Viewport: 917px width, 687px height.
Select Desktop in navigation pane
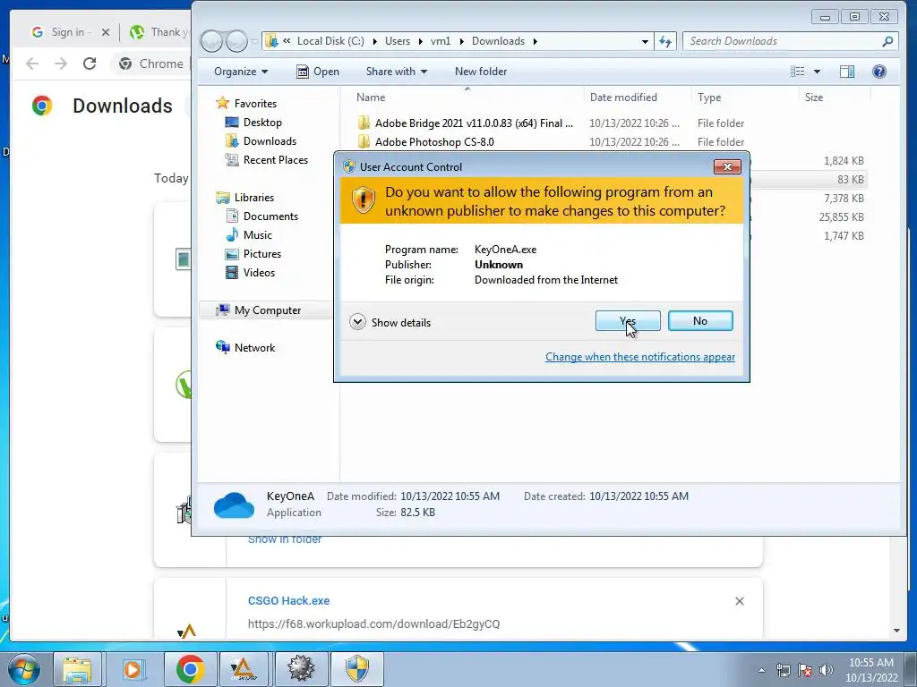point(262,122)
